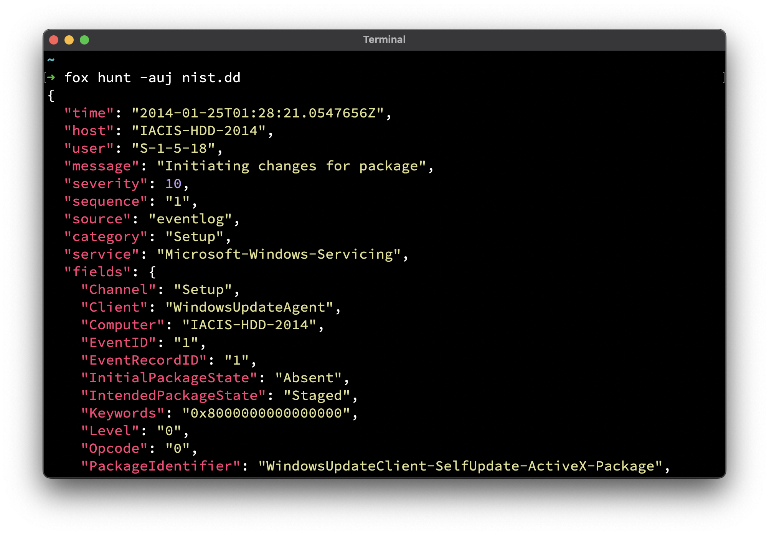Click the tilde directory indicator

(51, 60)
